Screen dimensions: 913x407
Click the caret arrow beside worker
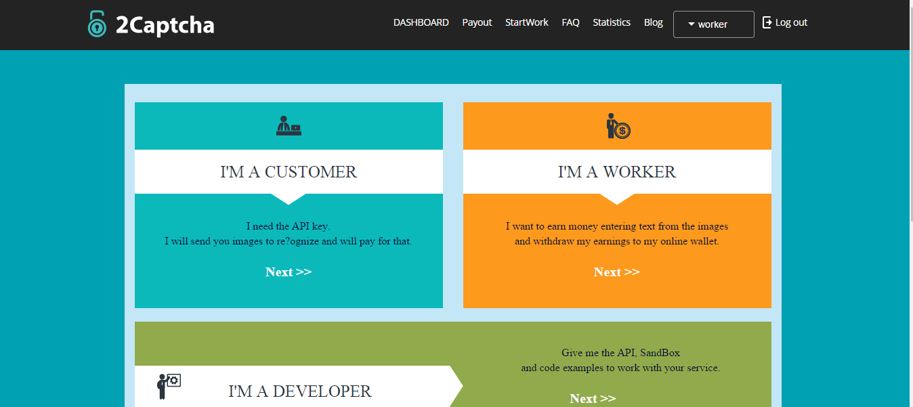pyautogui.click(x=691, y=24)
